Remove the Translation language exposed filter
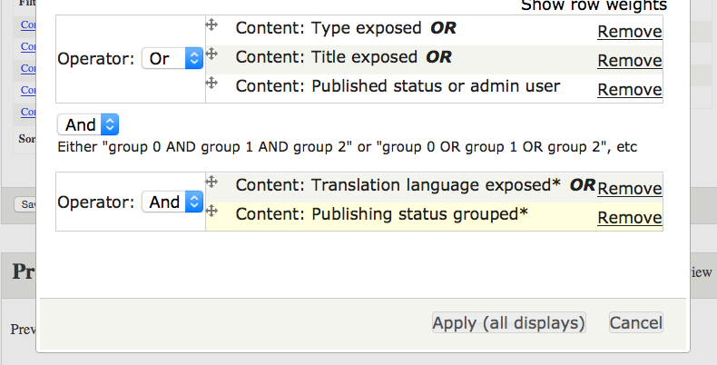This screenshot has height=365, width=717. click(629, 189)
